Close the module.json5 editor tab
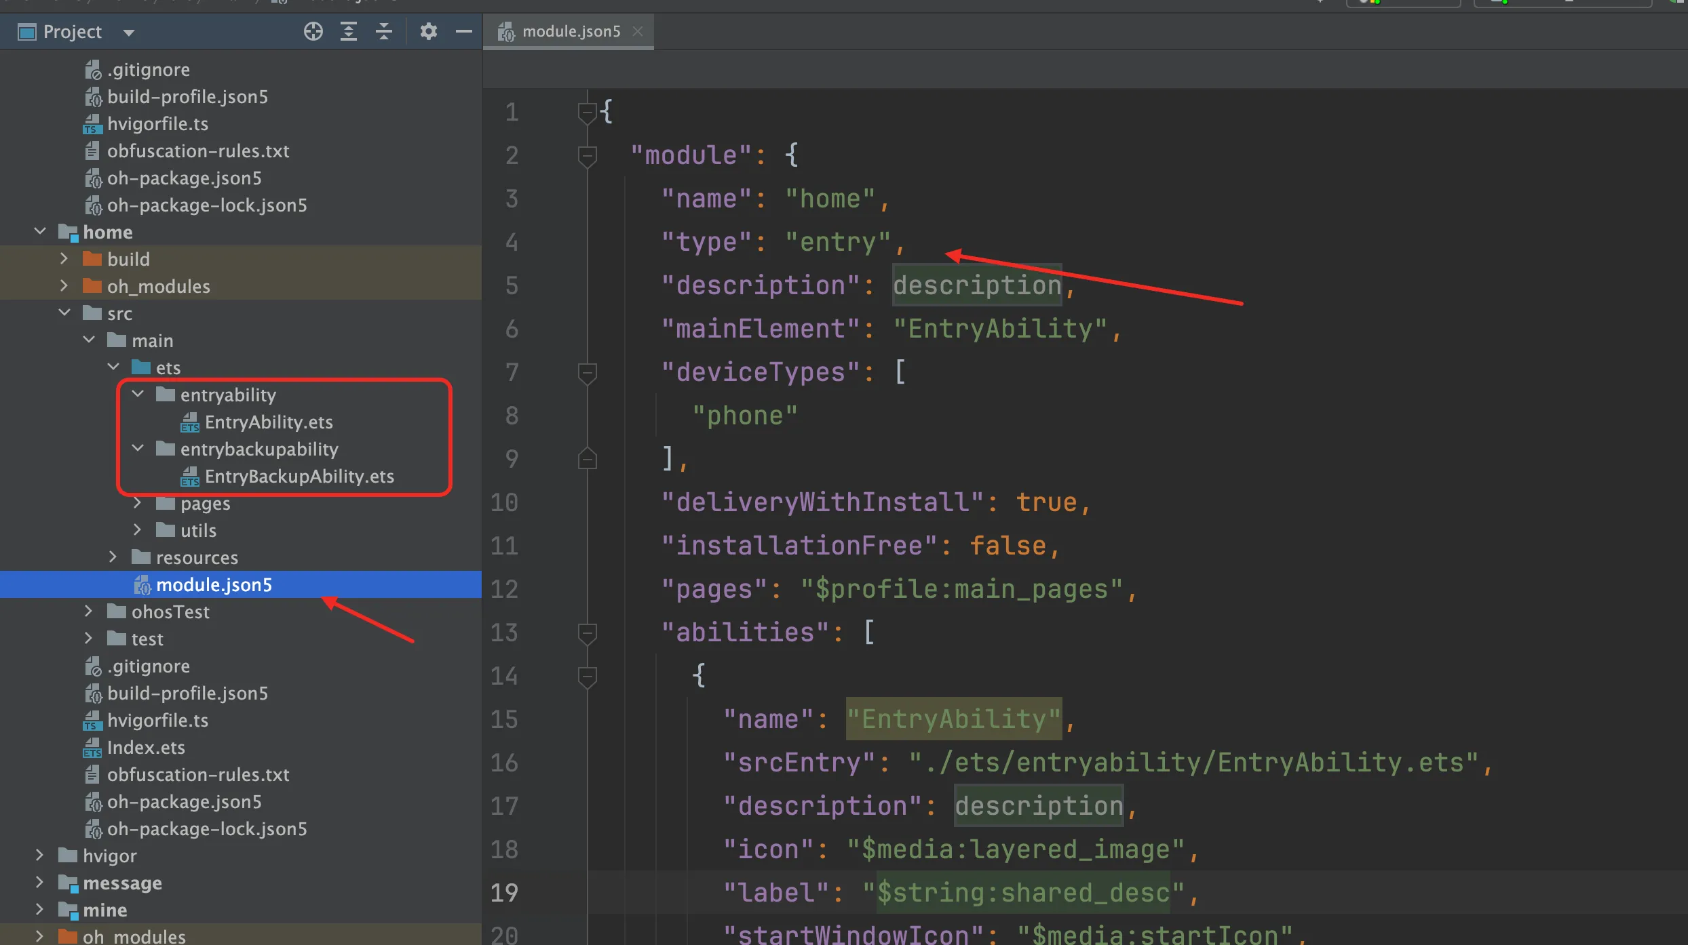Viewport: 1688px width, 945px height. 638,31
